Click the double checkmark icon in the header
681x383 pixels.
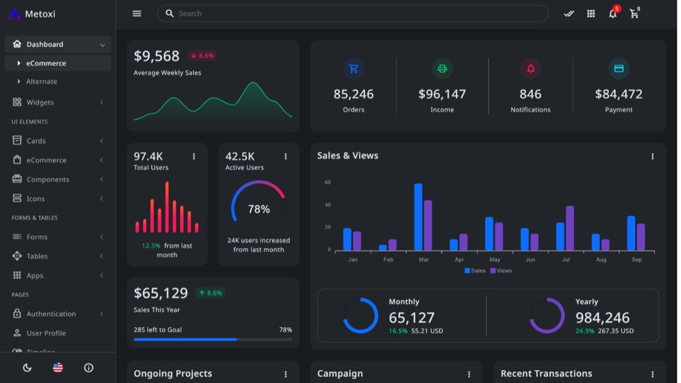click(x=569, y=14)
